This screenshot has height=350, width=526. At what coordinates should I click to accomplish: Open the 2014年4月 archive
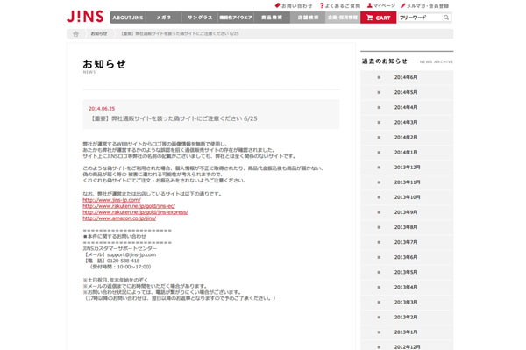tap(407, 107)
